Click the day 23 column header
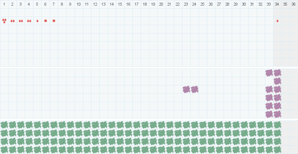 pos(186,4)
